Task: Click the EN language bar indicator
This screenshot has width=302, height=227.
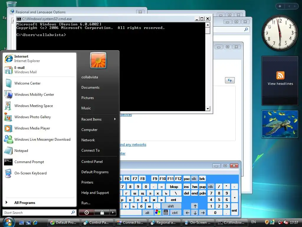Action: pyautogui.click(x=253, y=222)
